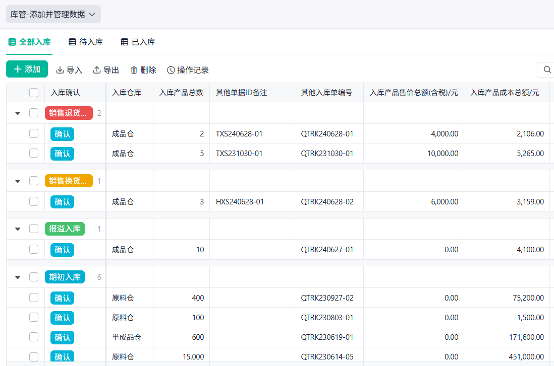Collapse the 报溢入库 group

(18, 229)
